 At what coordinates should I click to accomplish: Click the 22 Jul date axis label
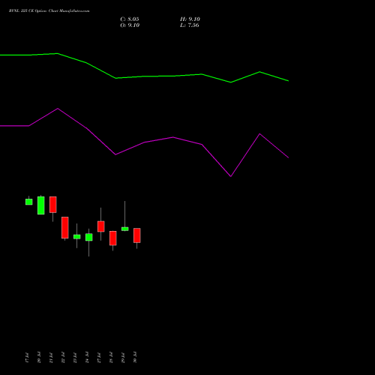63,358
